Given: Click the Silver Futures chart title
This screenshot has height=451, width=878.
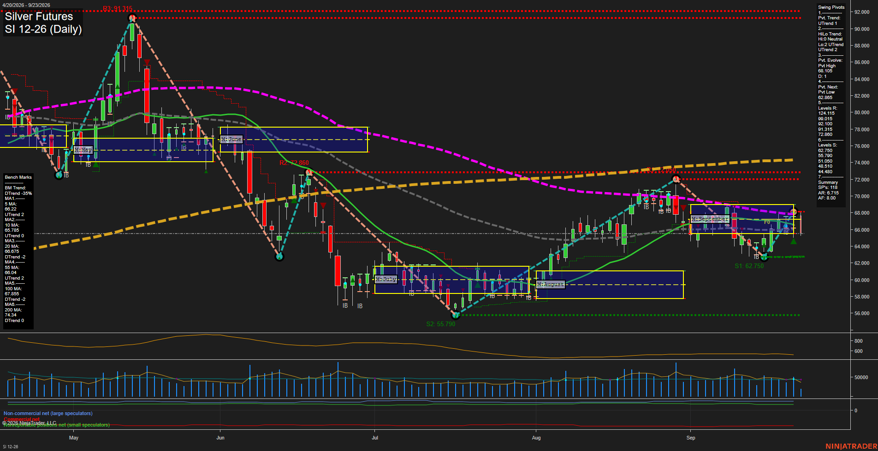Looking at the screenshot, I should click(x=39, y=17).
